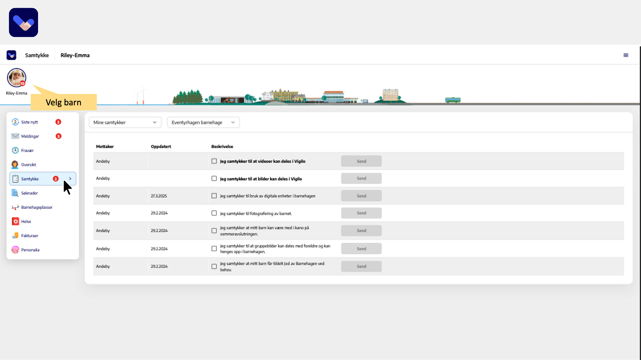
Task: Open the hamburger menu at top right
Action: 626,55
